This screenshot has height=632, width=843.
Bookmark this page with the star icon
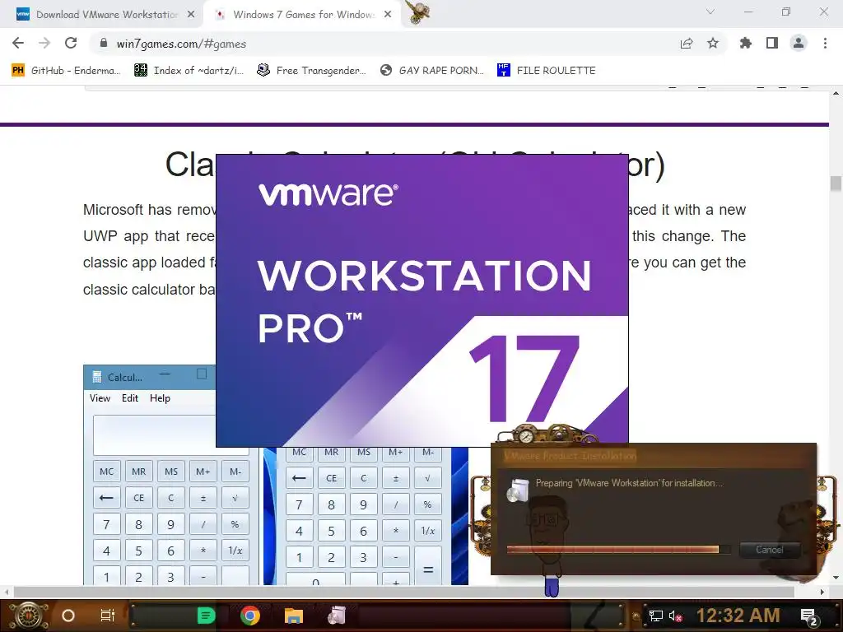[x=713, y=43]
